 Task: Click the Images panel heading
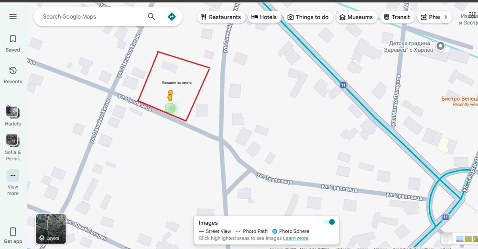coord(208,223)
